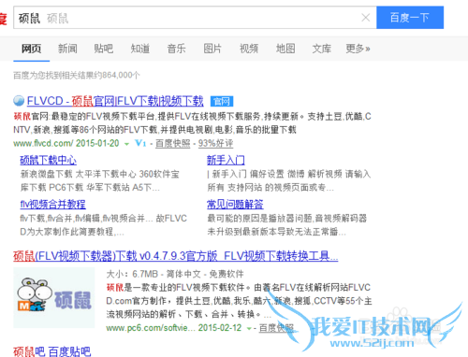The width and height of the screenshot is (468, 357).
Task: Open 百度快照 for the flvcd.com result
Action: pyautogui.click(x=172, y=143)
